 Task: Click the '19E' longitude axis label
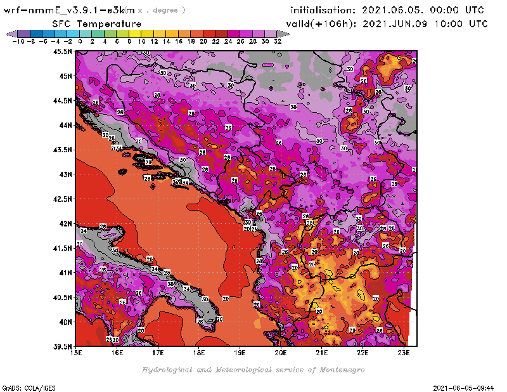click(x=240, y=353)
